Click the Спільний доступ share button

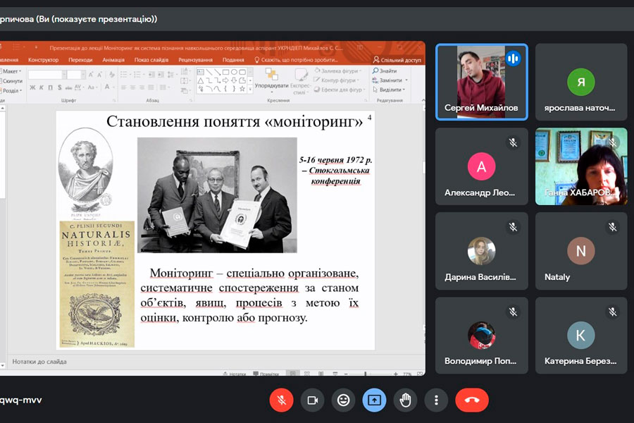(397, 60)
